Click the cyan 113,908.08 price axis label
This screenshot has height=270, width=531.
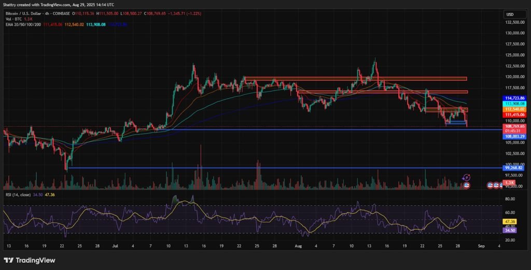pos(514,103)
